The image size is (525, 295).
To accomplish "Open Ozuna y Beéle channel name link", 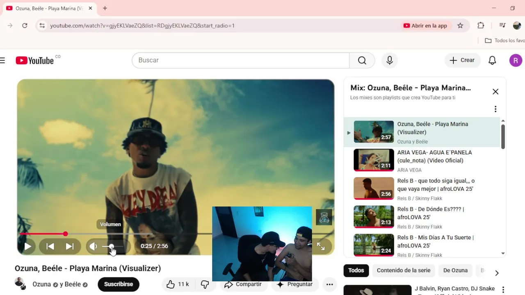I will coord(60,284).
